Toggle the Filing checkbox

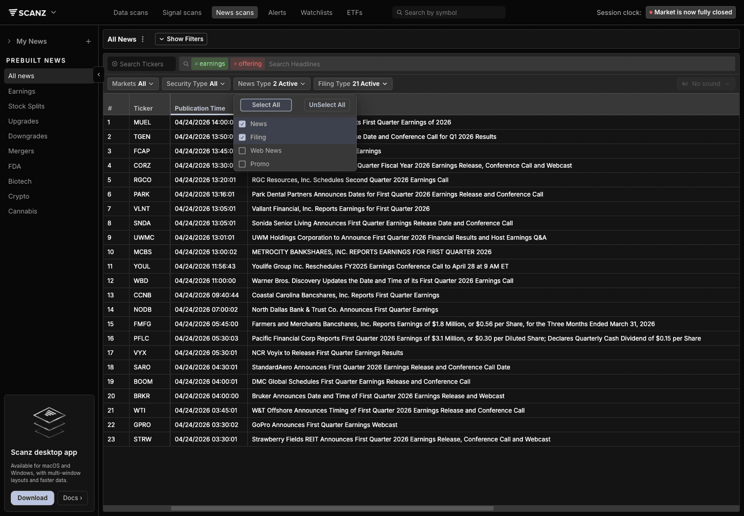click(x=242, y=138)
